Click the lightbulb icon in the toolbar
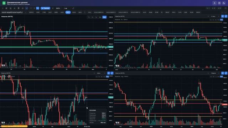Image resolution: width=228 pixels, height=128 pixels. [19, 8]
